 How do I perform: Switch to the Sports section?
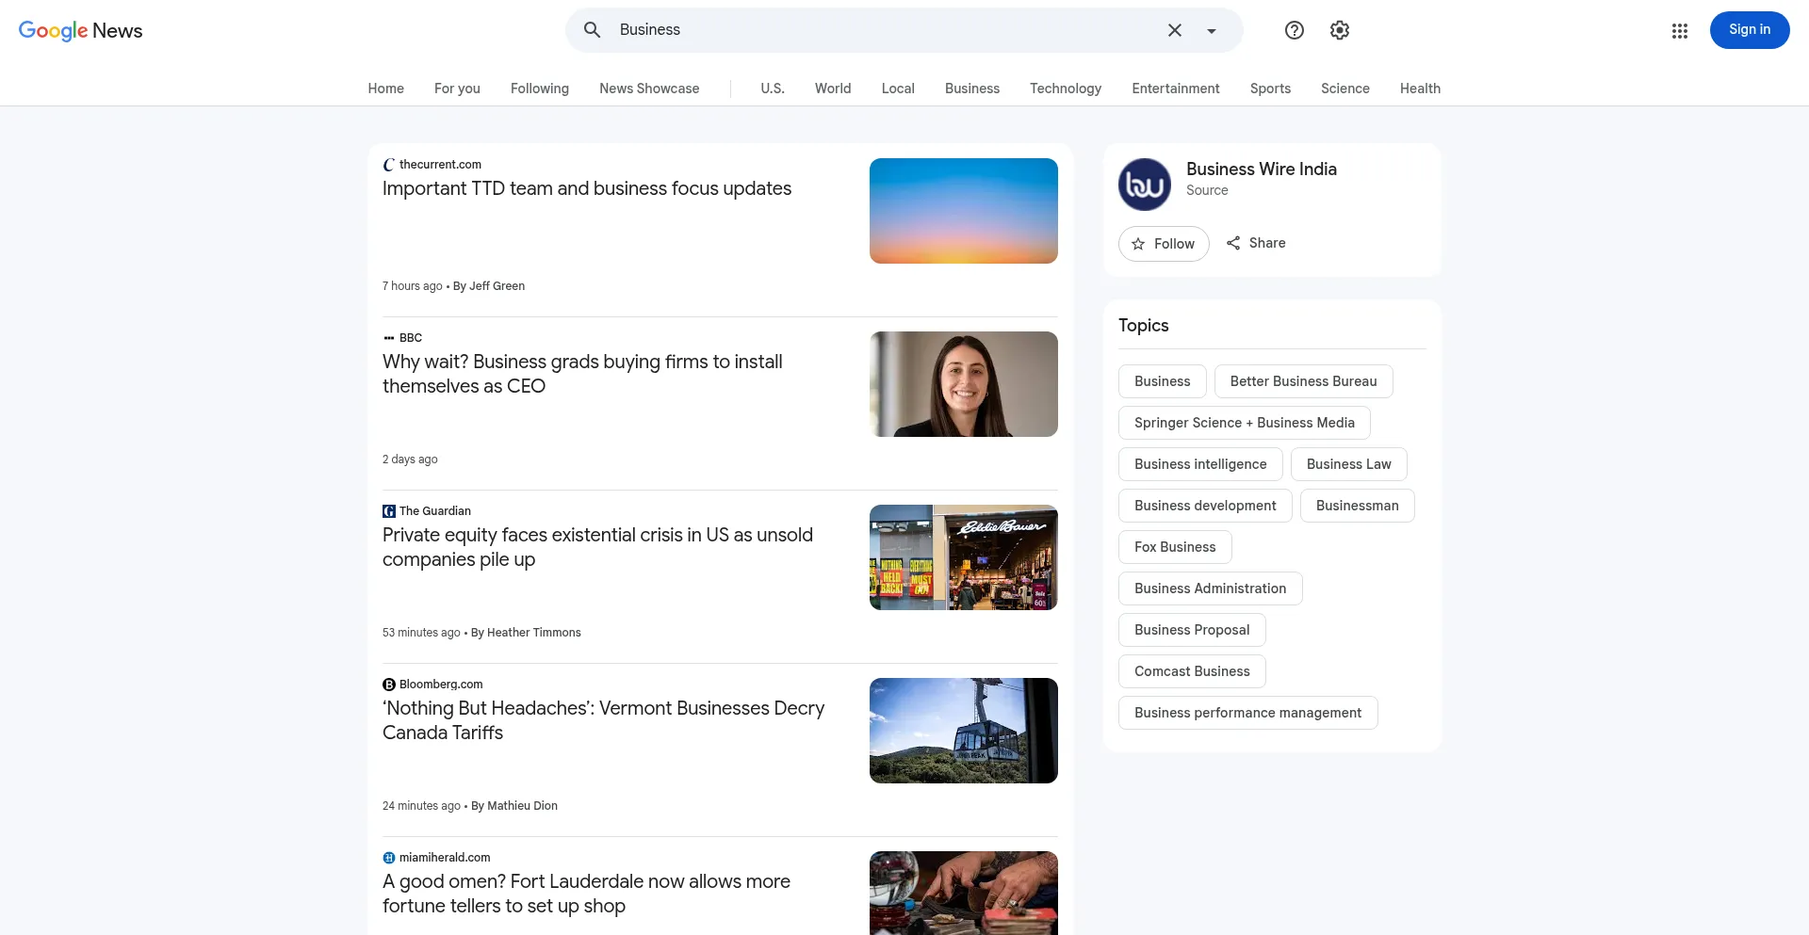tap(1270, 89)
